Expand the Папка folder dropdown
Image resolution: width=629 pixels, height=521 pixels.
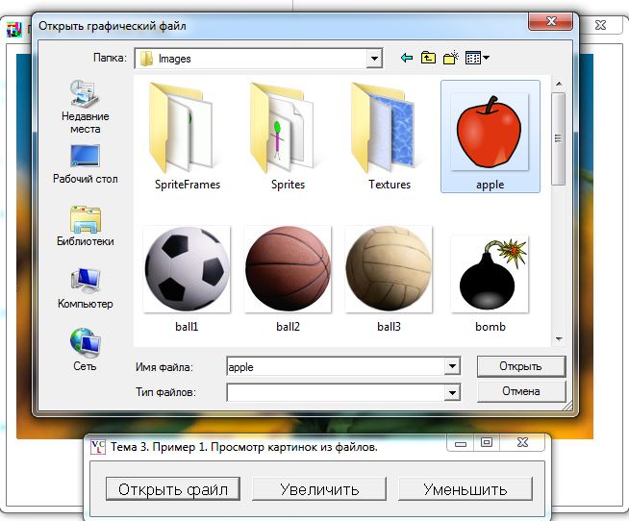374,59
